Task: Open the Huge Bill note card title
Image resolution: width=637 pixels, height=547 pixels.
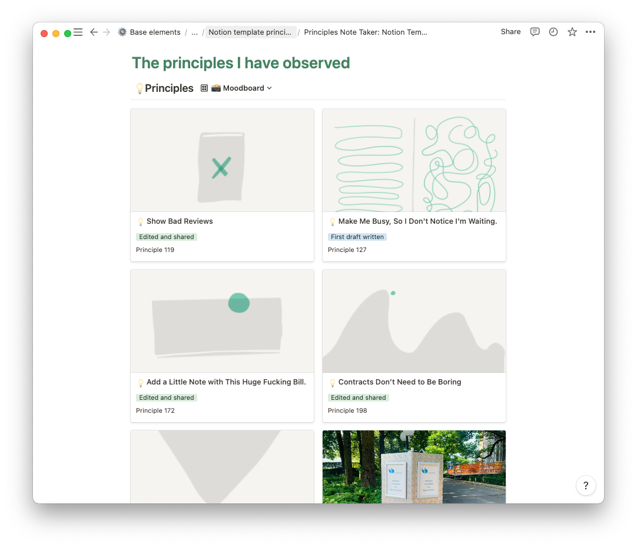Action: [x=226, y=382]
